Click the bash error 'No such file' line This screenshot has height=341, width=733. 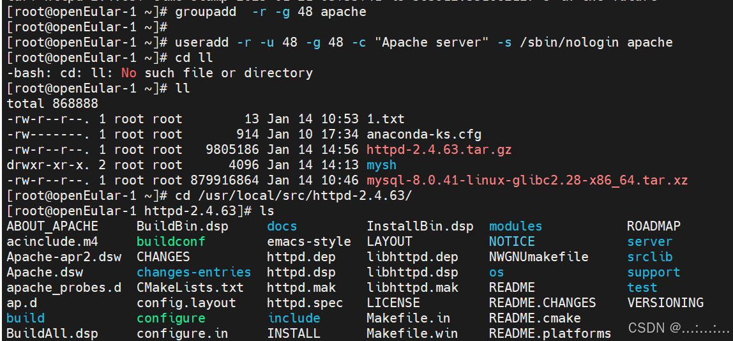160,73
